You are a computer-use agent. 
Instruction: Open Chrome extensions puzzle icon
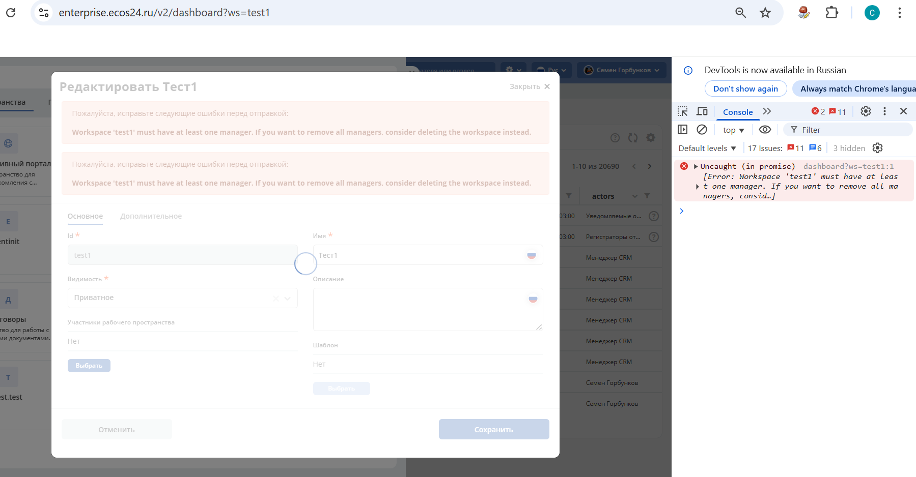click(x=831, y=13)
